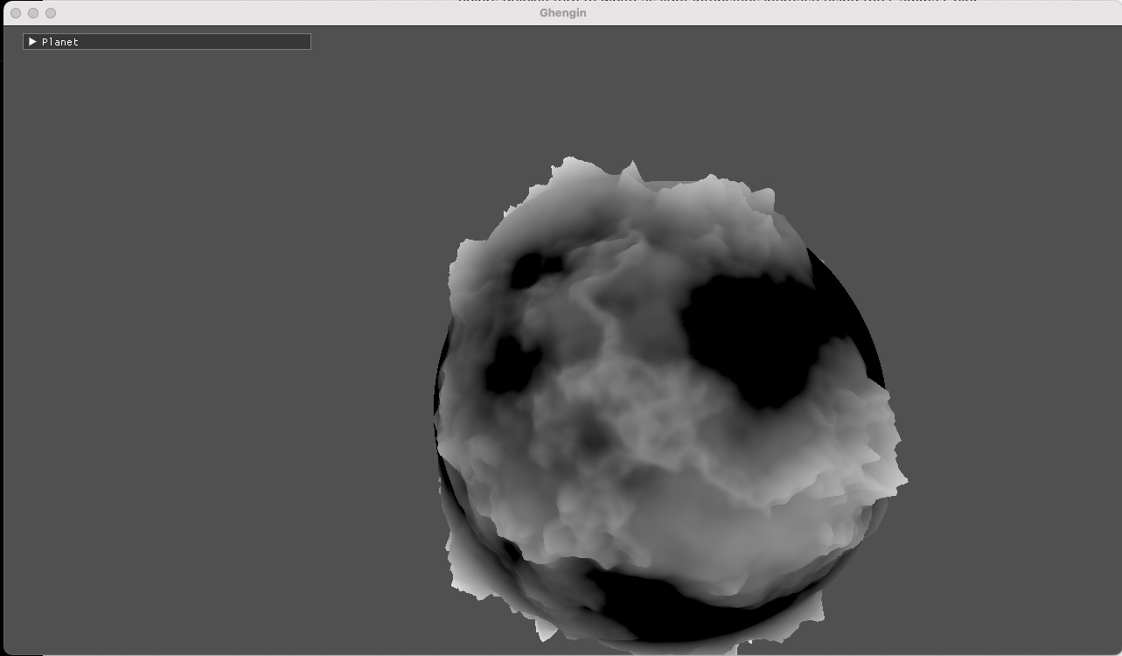
Task: Close the Ghengin window
Action: click(16, 13)
